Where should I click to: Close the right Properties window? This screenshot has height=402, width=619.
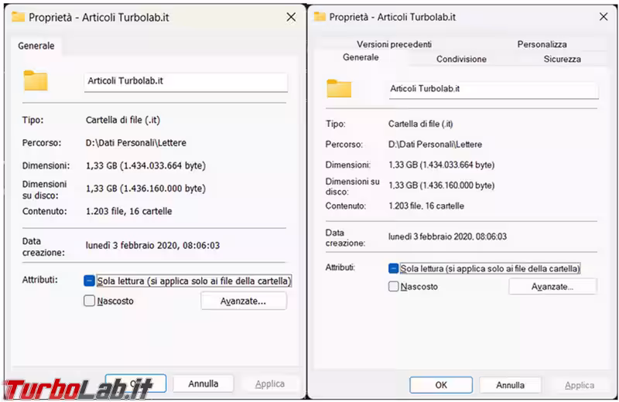[x=604, y=16]
